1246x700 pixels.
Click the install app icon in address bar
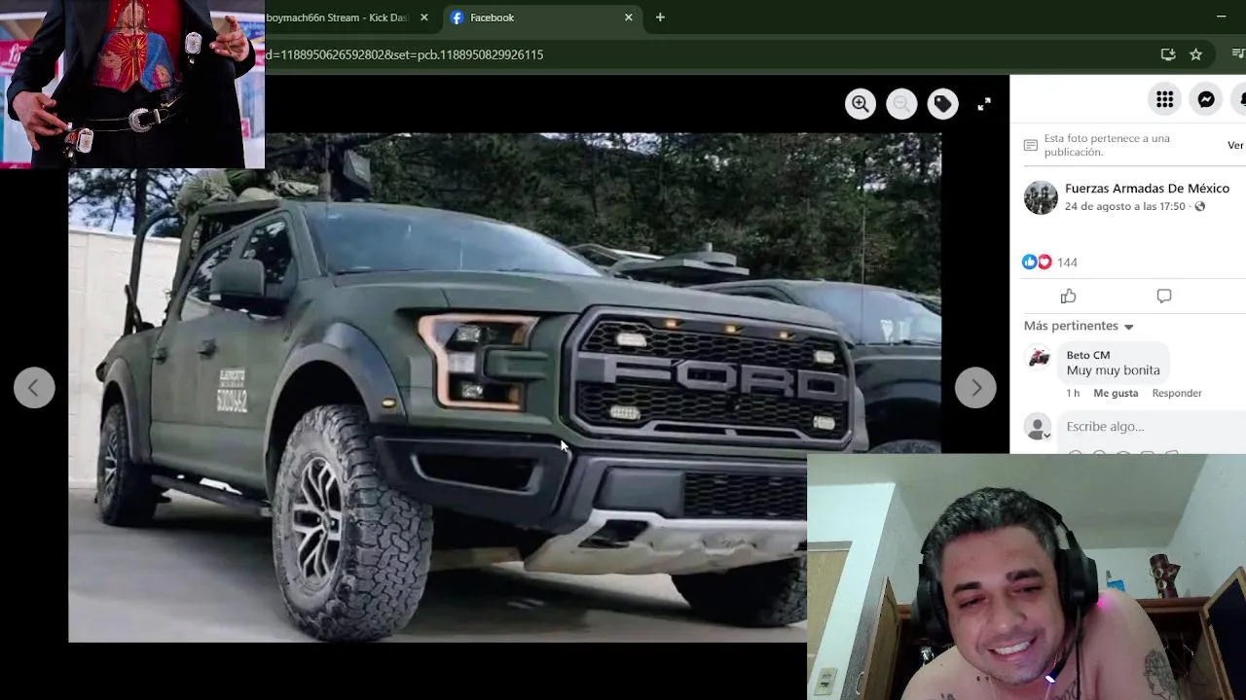coord(1168,54)
